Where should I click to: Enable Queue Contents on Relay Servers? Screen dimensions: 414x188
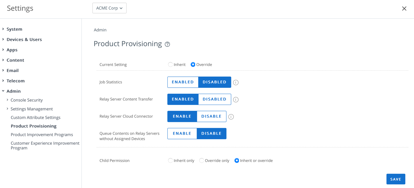[x=182, y=134]
